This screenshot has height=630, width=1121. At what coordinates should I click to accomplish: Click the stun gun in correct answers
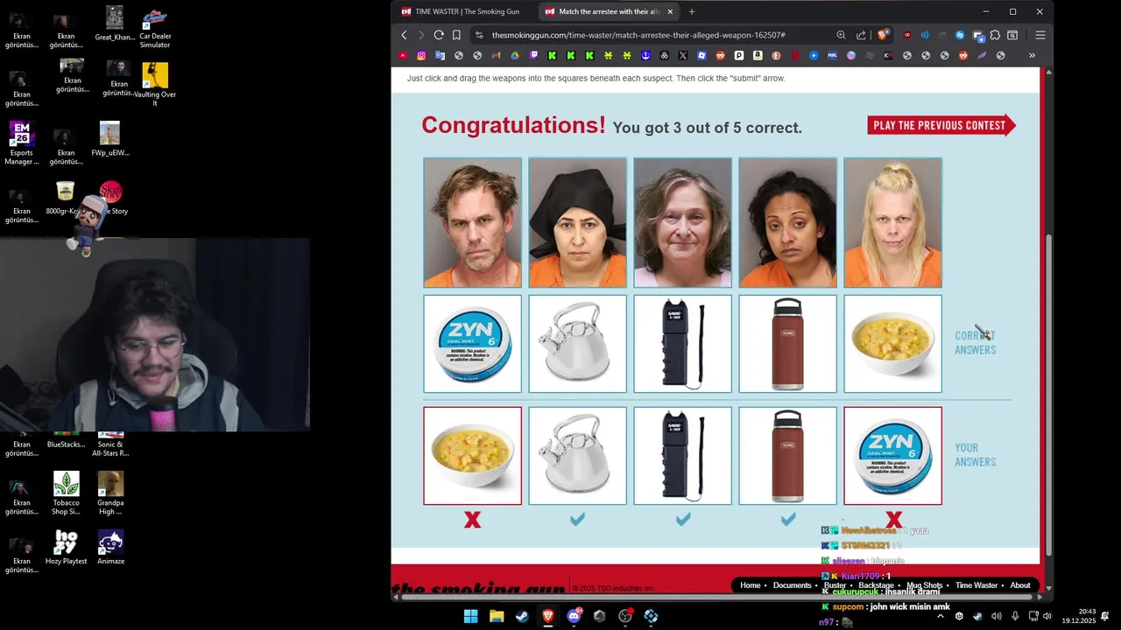click(682, 344)
